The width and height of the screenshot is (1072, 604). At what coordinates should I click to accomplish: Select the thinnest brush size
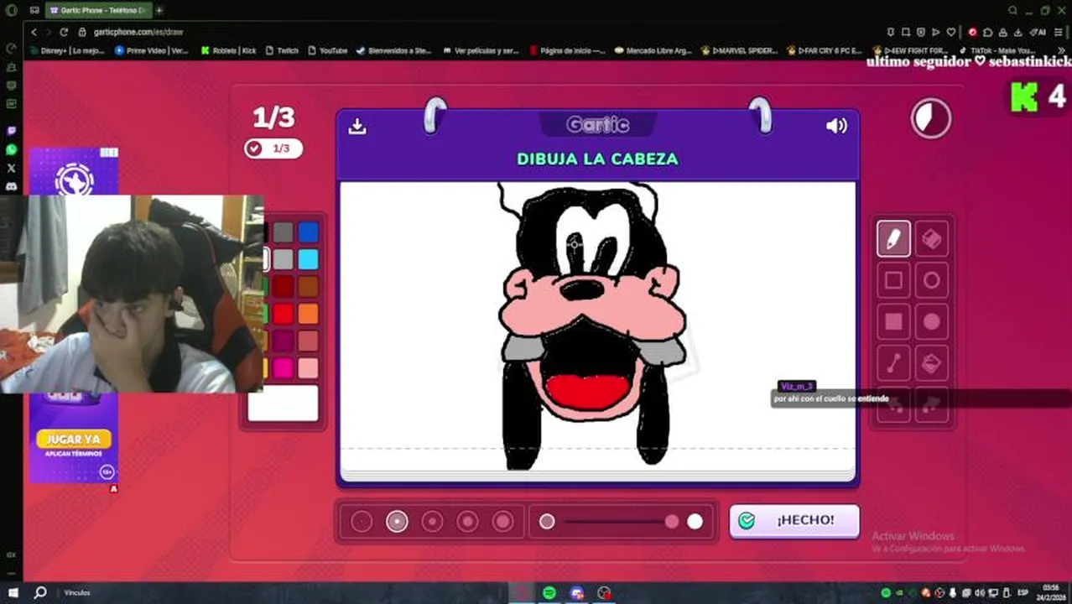[362, 522]
